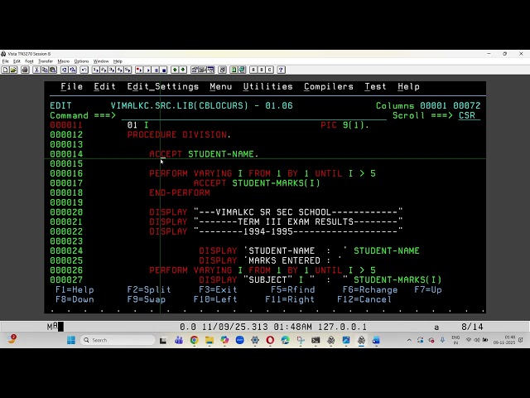Run macro 1 toolbar icon

tap(96, 70)
